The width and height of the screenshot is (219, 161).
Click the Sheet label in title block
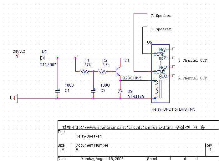(x=152, y=159)
